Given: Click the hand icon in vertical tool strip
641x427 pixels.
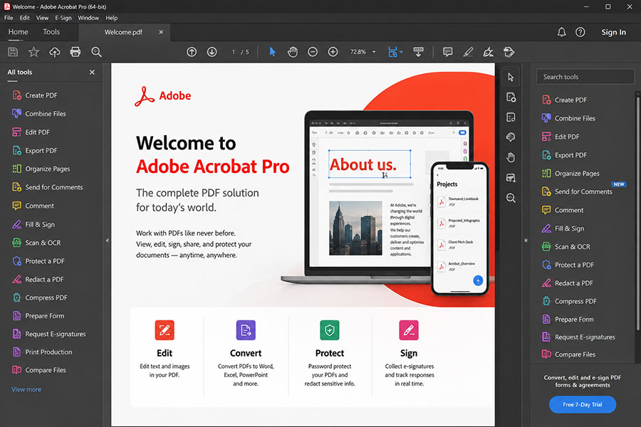Looking at the screenshot, I should pyautogui.click(x=511, y=157).
